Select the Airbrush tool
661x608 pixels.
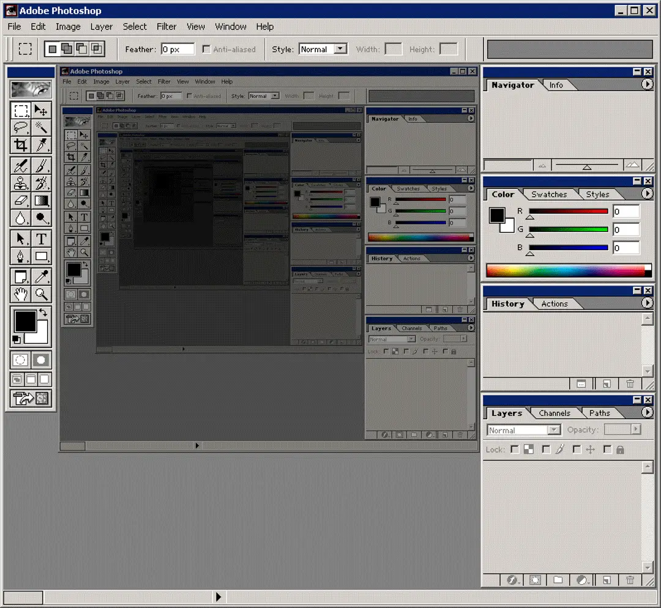21,166
